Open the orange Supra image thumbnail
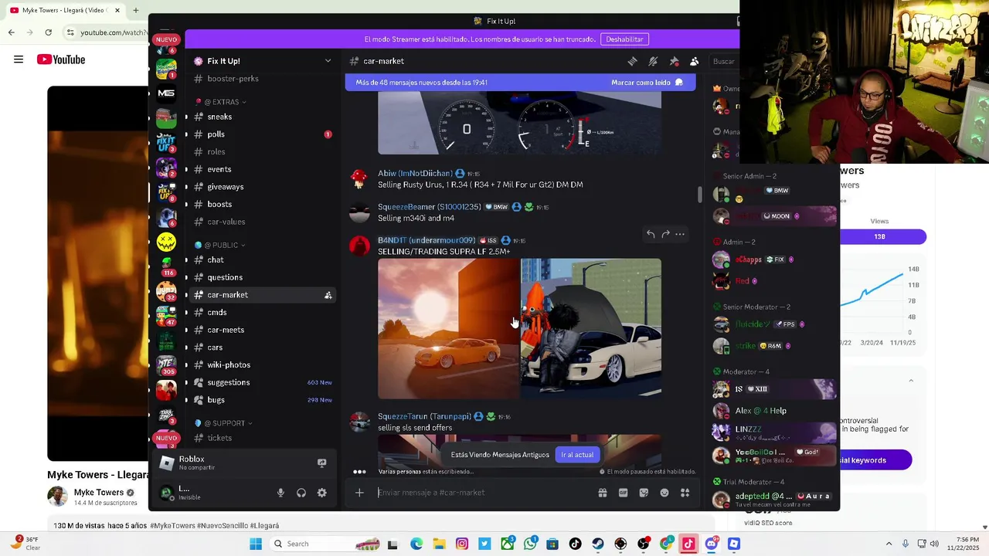989x556 pixels. tap(448, 328)
